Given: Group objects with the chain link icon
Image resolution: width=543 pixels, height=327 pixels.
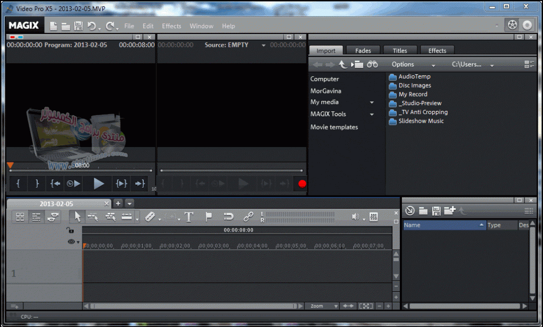Looking at the screenshot, I should point(248,217).
